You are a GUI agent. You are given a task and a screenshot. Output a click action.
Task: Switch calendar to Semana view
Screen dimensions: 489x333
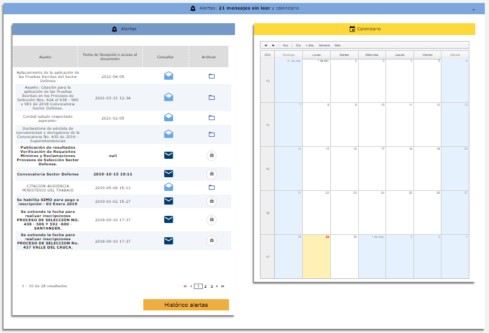[x=324, y=45]
